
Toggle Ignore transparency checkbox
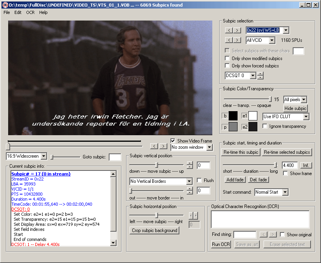(265, 126)
